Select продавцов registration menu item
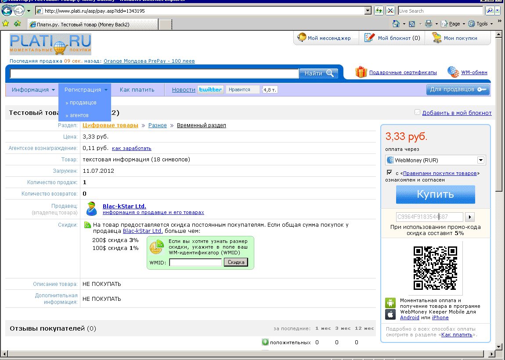 83,103
